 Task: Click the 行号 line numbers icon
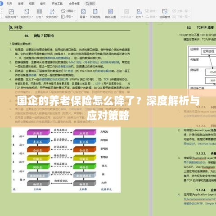coord(63,17)
